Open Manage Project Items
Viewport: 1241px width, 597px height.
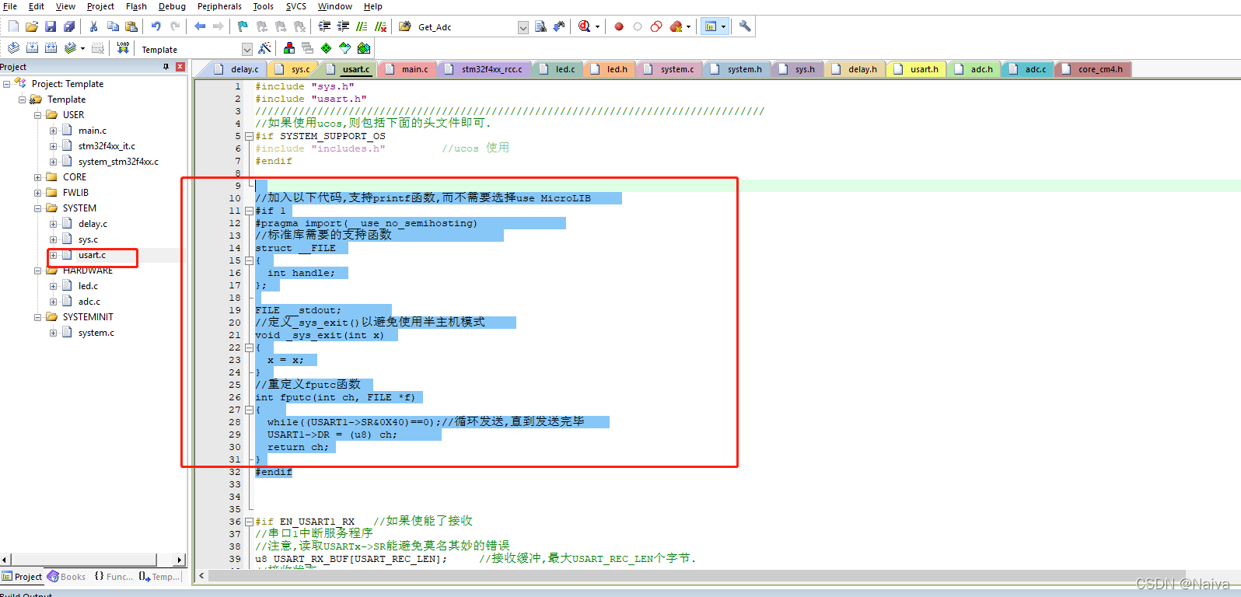tap(289, 48)
